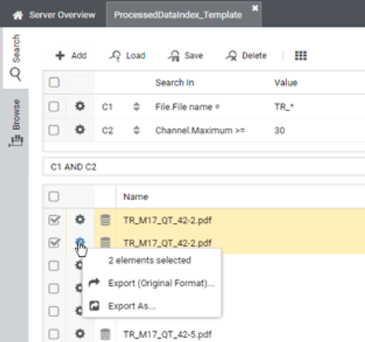Image resolution: width=365 pixels, height=342 pixels.
Task: Uncheck first TR_M17_QT_42-2.pdf result checkbox
Action: (x=54, y=220)
